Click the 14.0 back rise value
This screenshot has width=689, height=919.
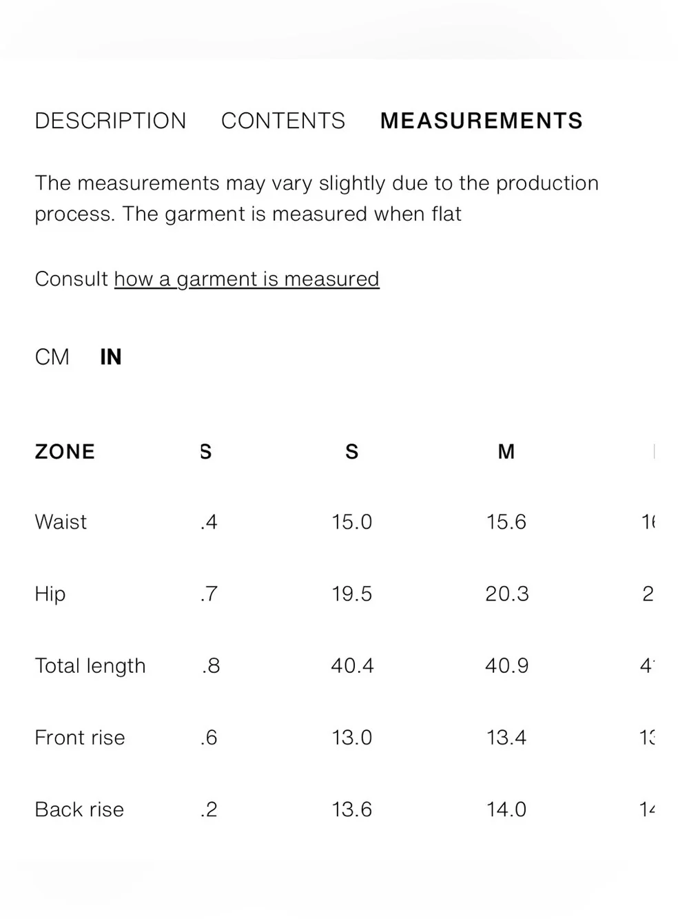tap(506, 809)
